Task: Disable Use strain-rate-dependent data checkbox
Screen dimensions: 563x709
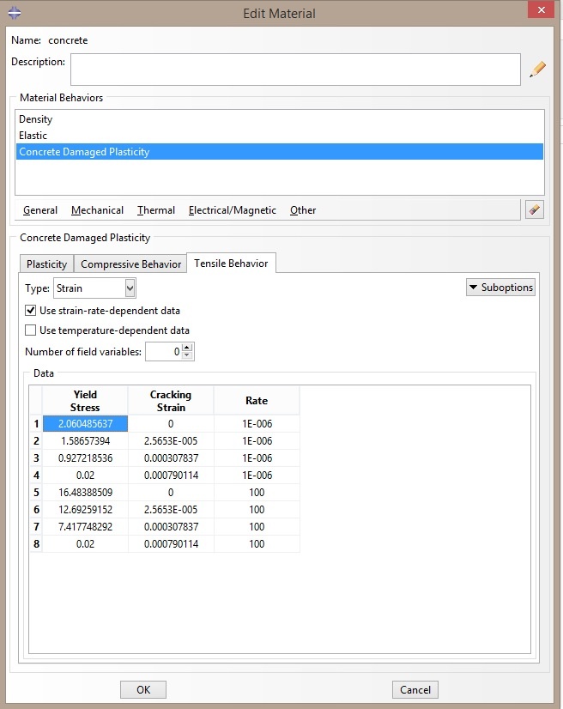Action: [30, 311]
